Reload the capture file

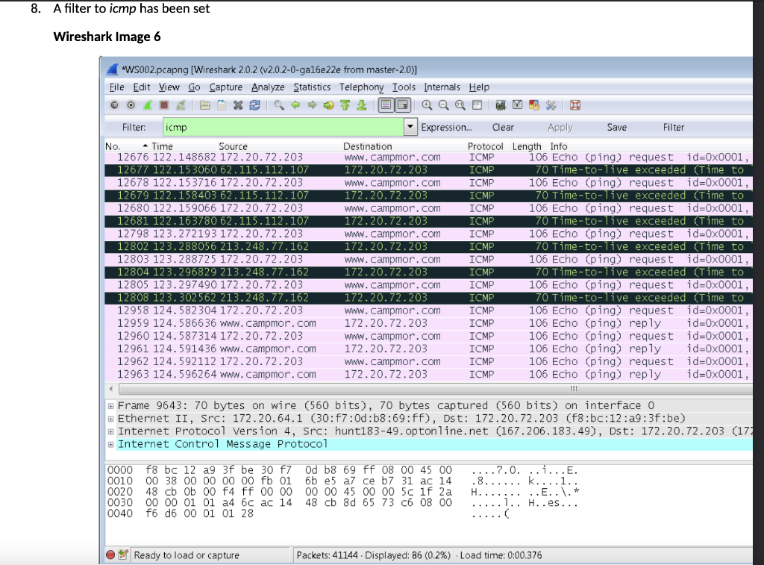coord(255,105)
